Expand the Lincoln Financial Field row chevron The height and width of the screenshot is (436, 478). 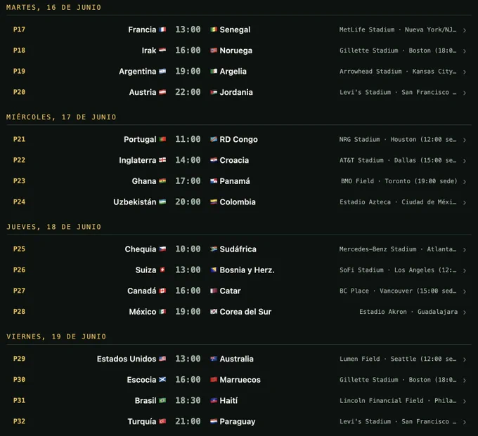click(x=465, y=401)
